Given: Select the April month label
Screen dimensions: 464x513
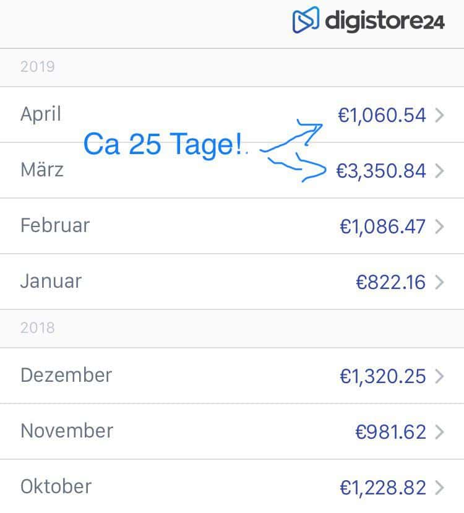Looking at the screenshot, I should (x=41, y=114).
